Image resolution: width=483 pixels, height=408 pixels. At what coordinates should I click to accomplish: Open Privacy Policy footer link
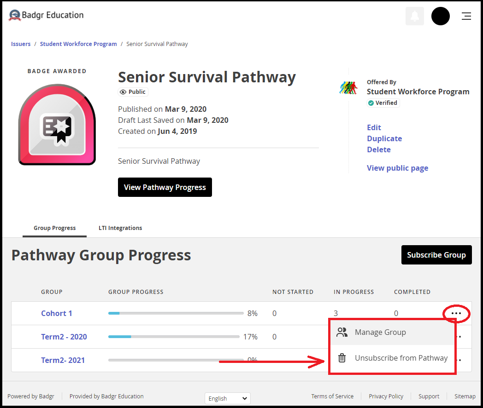coord(386,397)
